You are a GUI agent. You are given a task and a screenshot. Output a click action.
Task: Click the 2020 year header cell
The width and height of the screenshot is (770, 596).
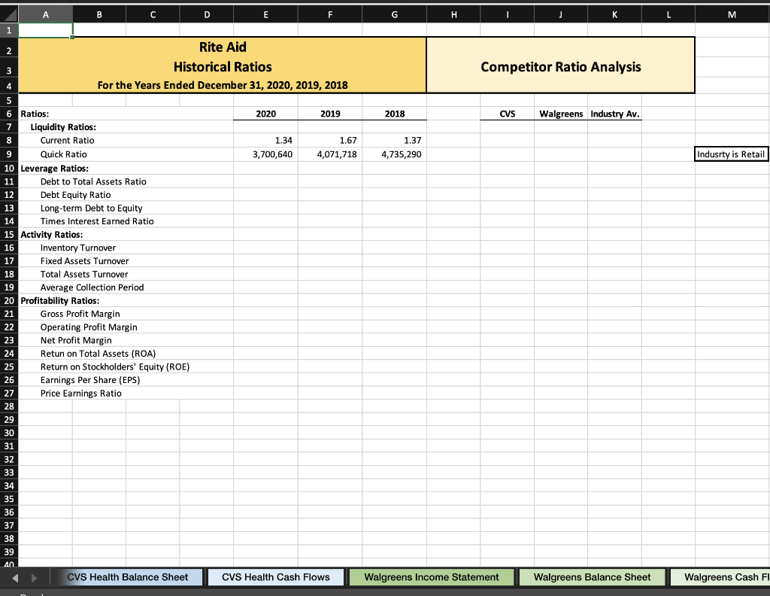(x=265, y=113)
